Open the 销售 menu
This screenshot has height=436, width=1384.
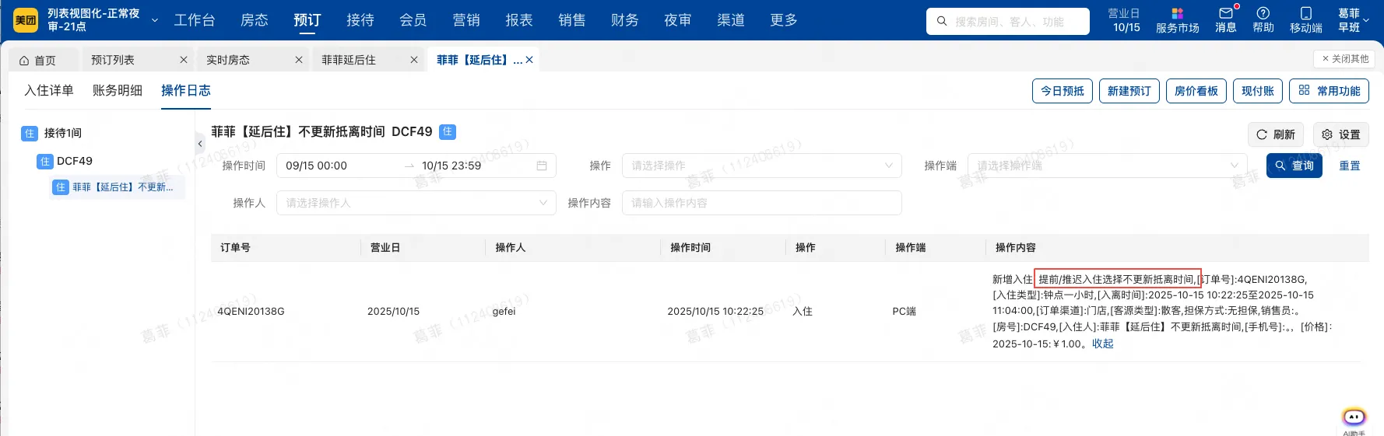[572, 20]
